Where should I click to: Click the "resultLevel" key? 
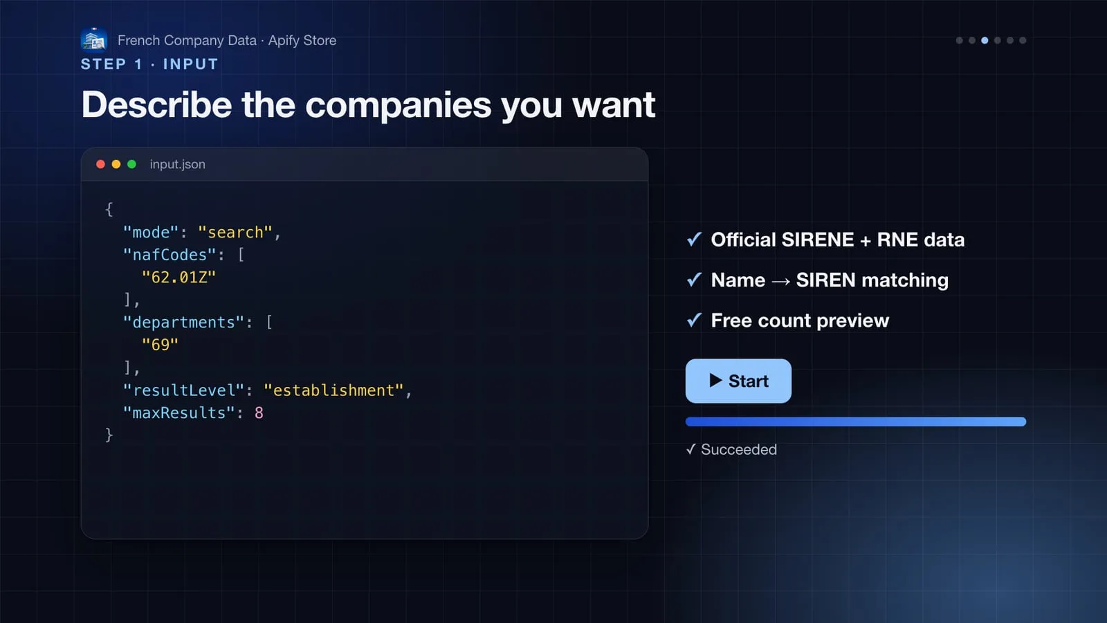coord(184,390)
